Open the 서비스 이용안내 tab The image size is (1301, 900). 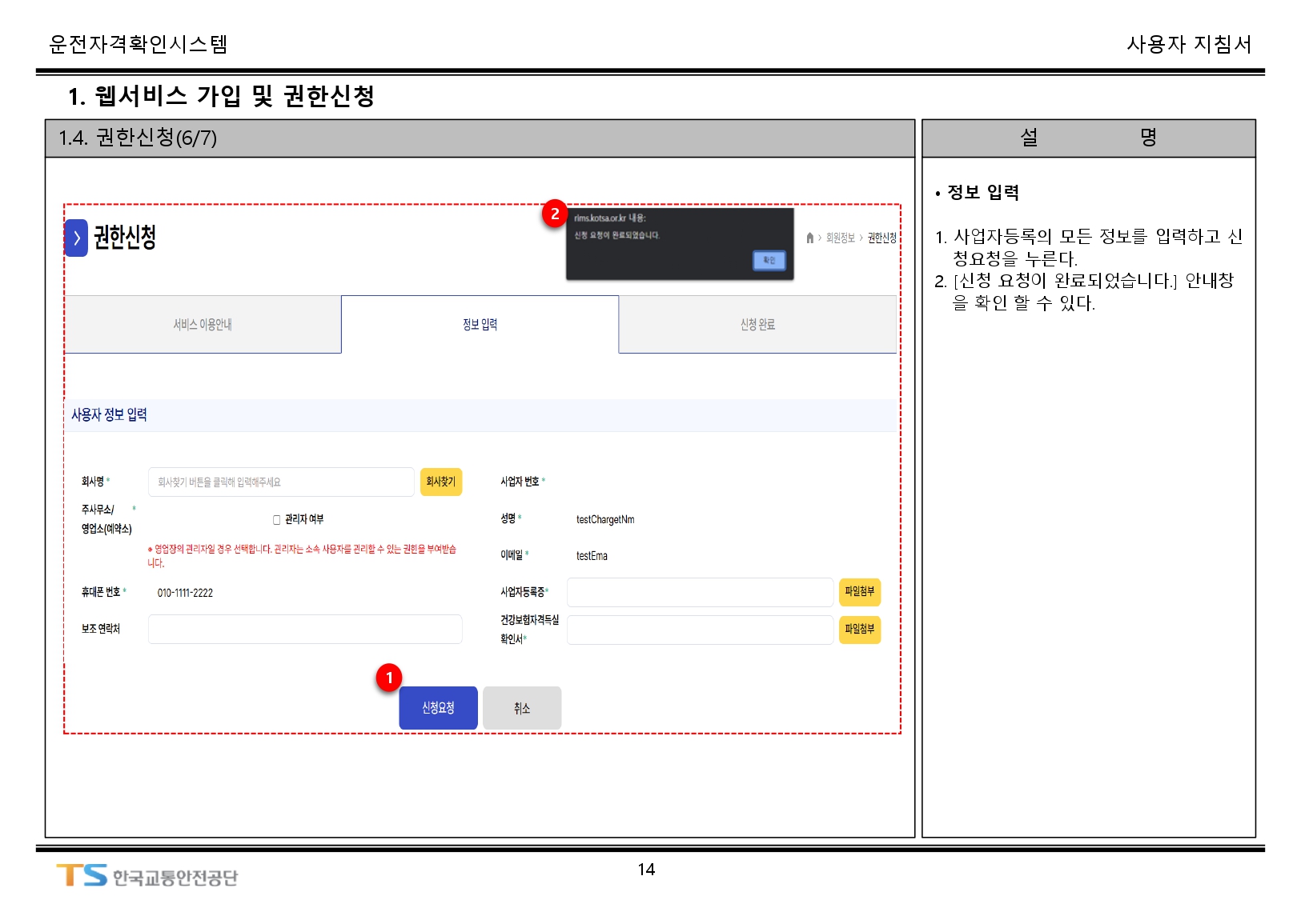click(x=203, y=324)
